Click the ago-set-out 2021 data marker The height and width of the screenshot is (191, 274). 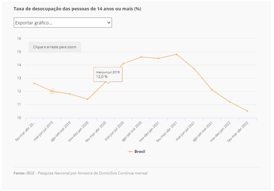[x=212, y=90]
